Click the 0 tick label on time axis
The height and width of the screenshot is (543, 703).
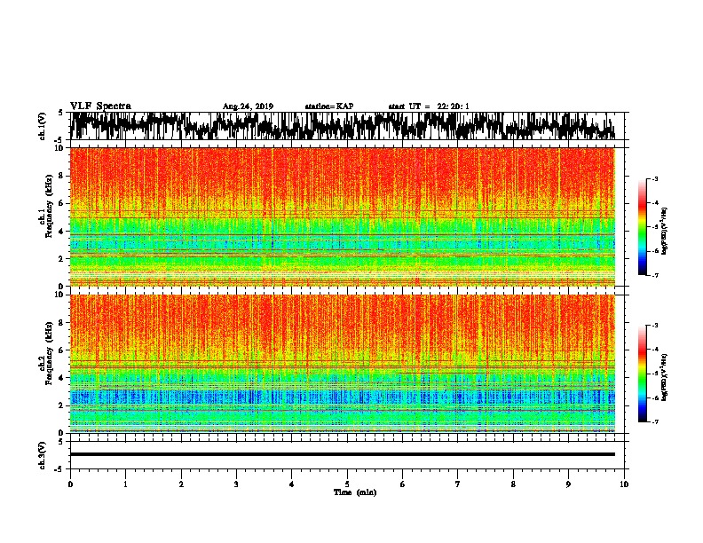pos(70,484)
